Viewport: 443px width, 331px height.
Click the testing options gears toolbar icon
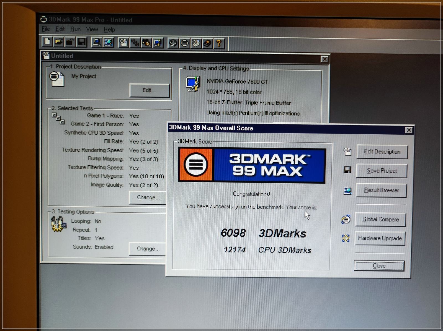[x=146, y=43]
